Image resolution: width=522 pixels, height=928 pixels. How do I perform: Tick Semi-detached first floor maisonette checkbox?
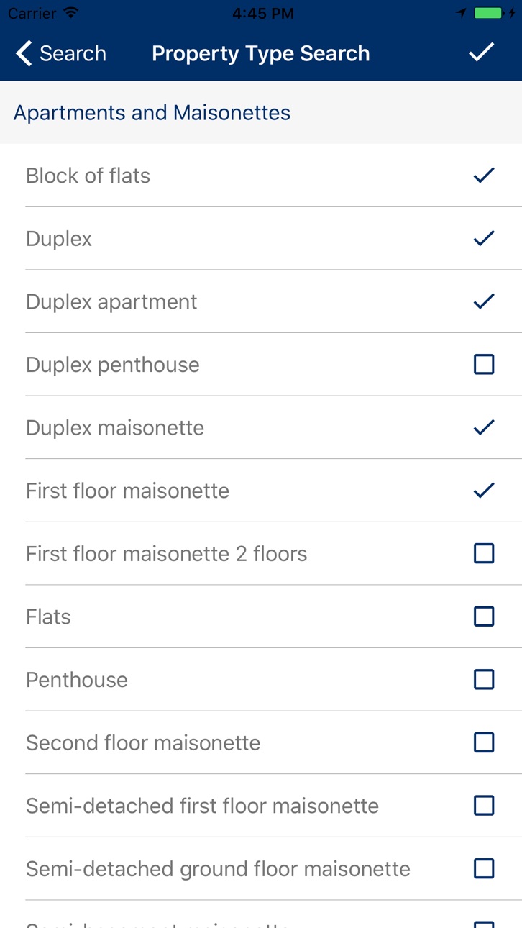click(x=484, y=806)
